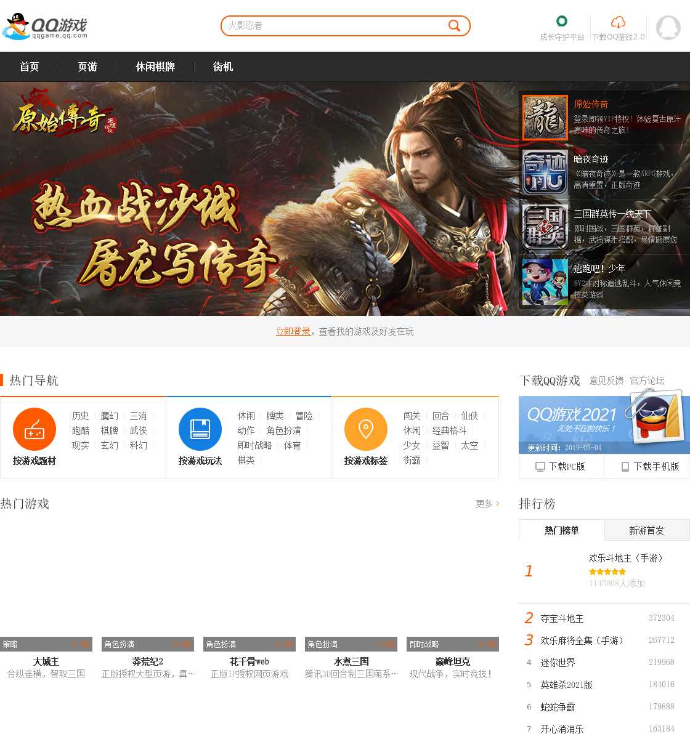
Task: Open 官方论坛 link
Action: [647, 381]
